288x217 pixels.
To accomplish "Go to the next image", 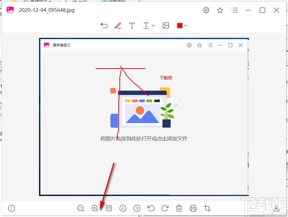I will point(137,208).
